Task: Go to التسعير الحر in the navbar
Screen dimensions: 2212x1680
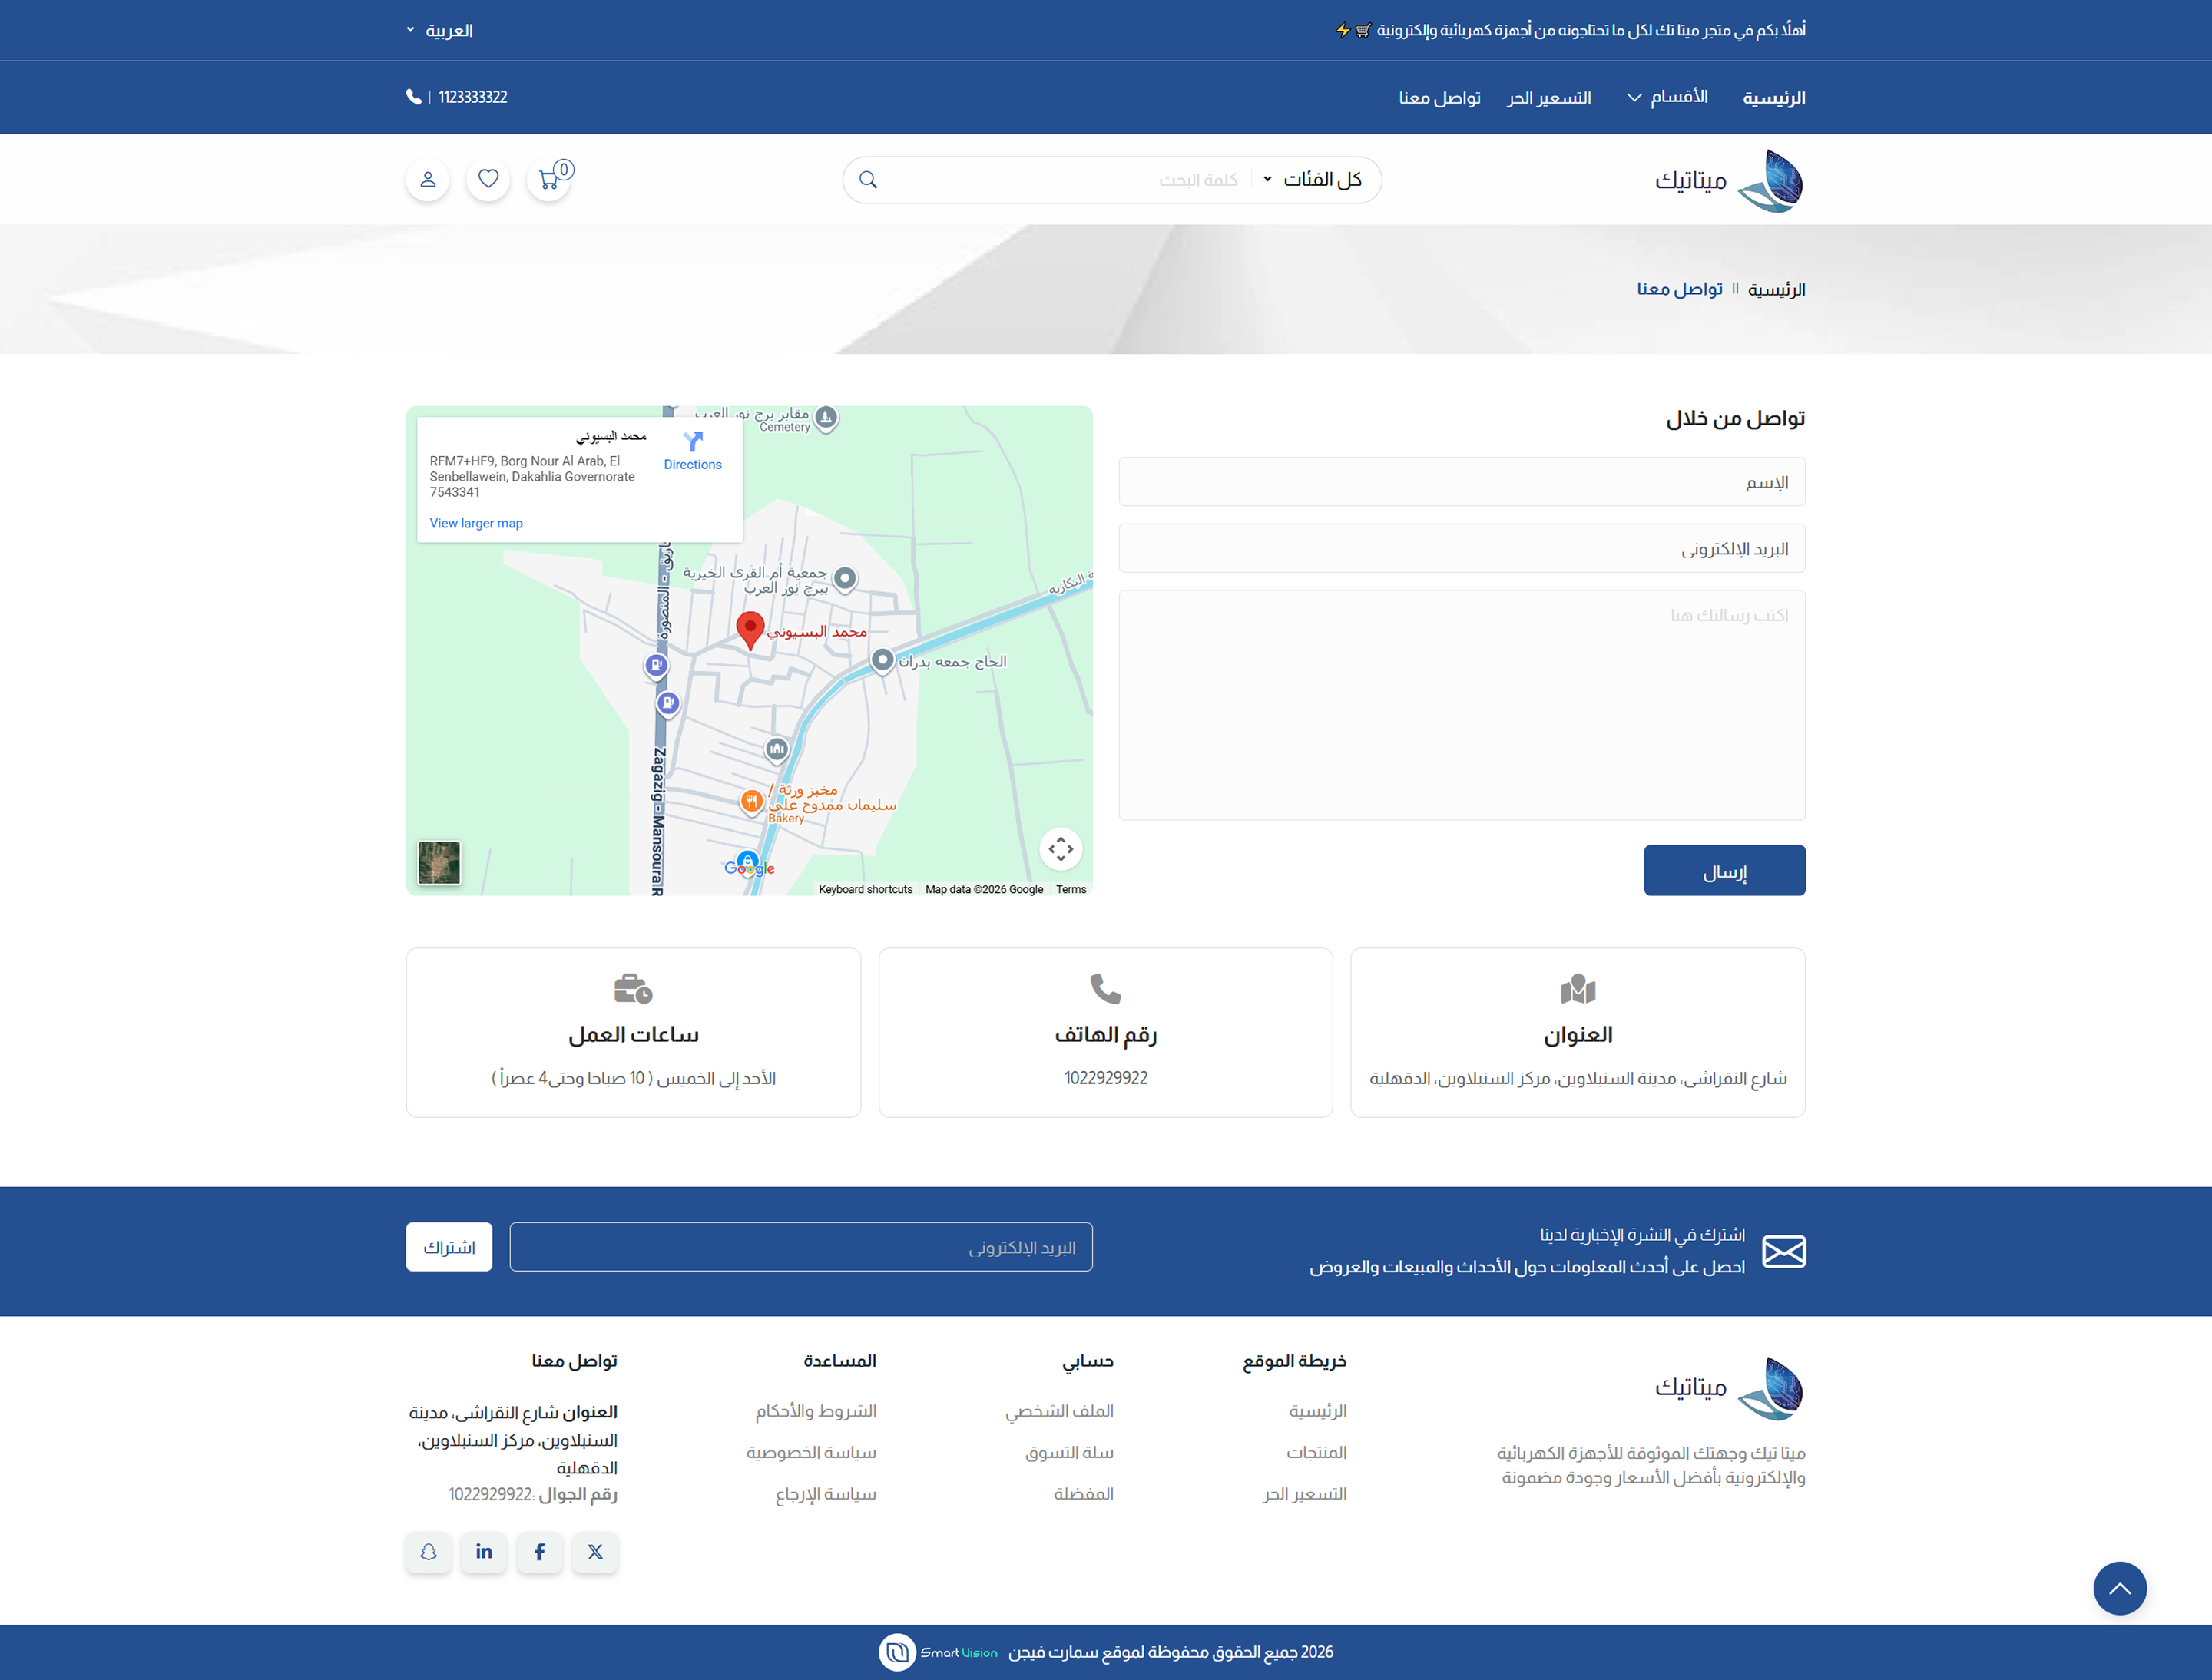Action: pos(1548,98)
